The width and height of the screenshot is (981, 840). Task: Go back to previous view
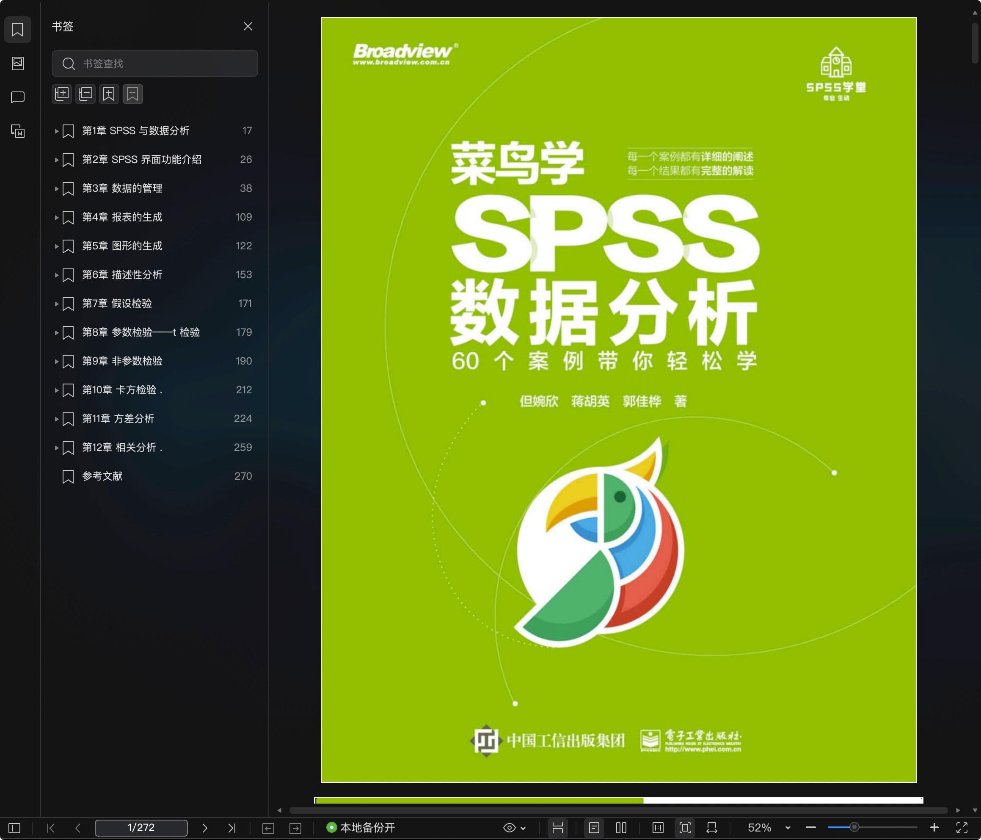tap(268, 828)
